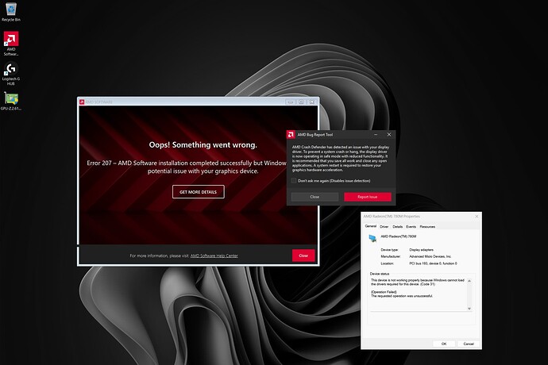Open the Resources tab in Radeon Properties
548x365 pixels.
tap(427, 227)
